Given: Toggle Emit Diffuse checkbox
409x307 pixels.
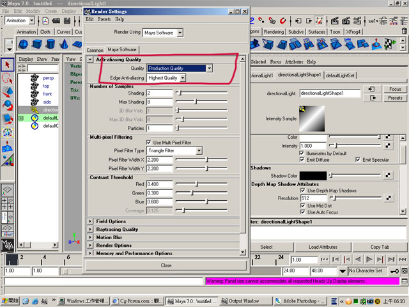Looking at the screenshot, I should coord(302,160).
